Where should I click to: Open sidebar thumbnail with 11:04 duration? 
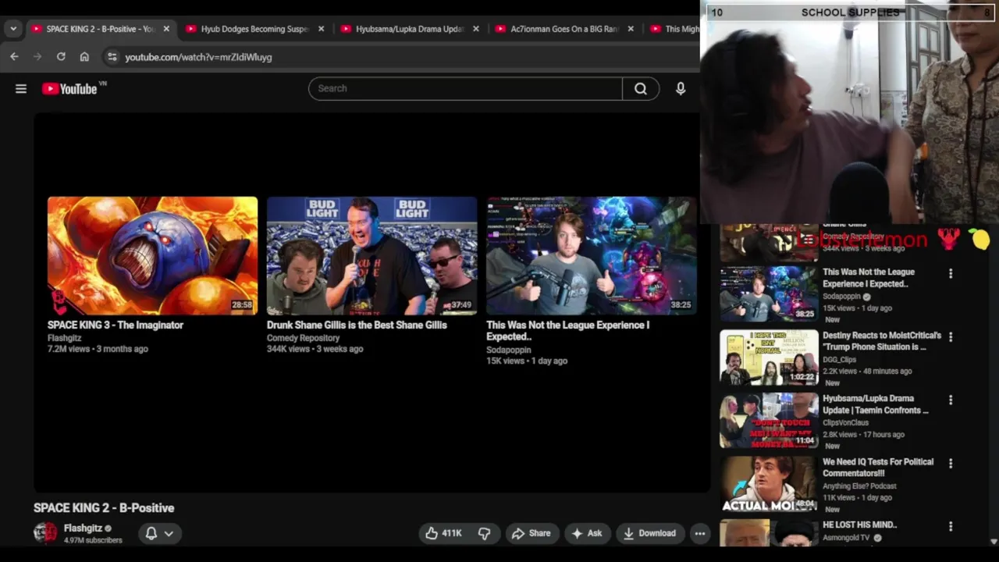[x=769, y=421]
